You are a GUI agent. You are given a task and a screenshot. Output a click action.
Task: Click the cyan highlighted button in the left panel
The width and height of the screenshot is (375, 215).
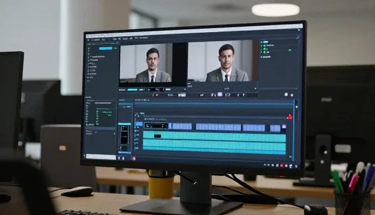pos(105,48)
